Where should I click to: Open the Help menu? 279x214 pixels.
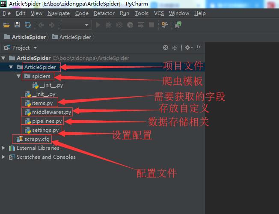[x=200, y=13]
